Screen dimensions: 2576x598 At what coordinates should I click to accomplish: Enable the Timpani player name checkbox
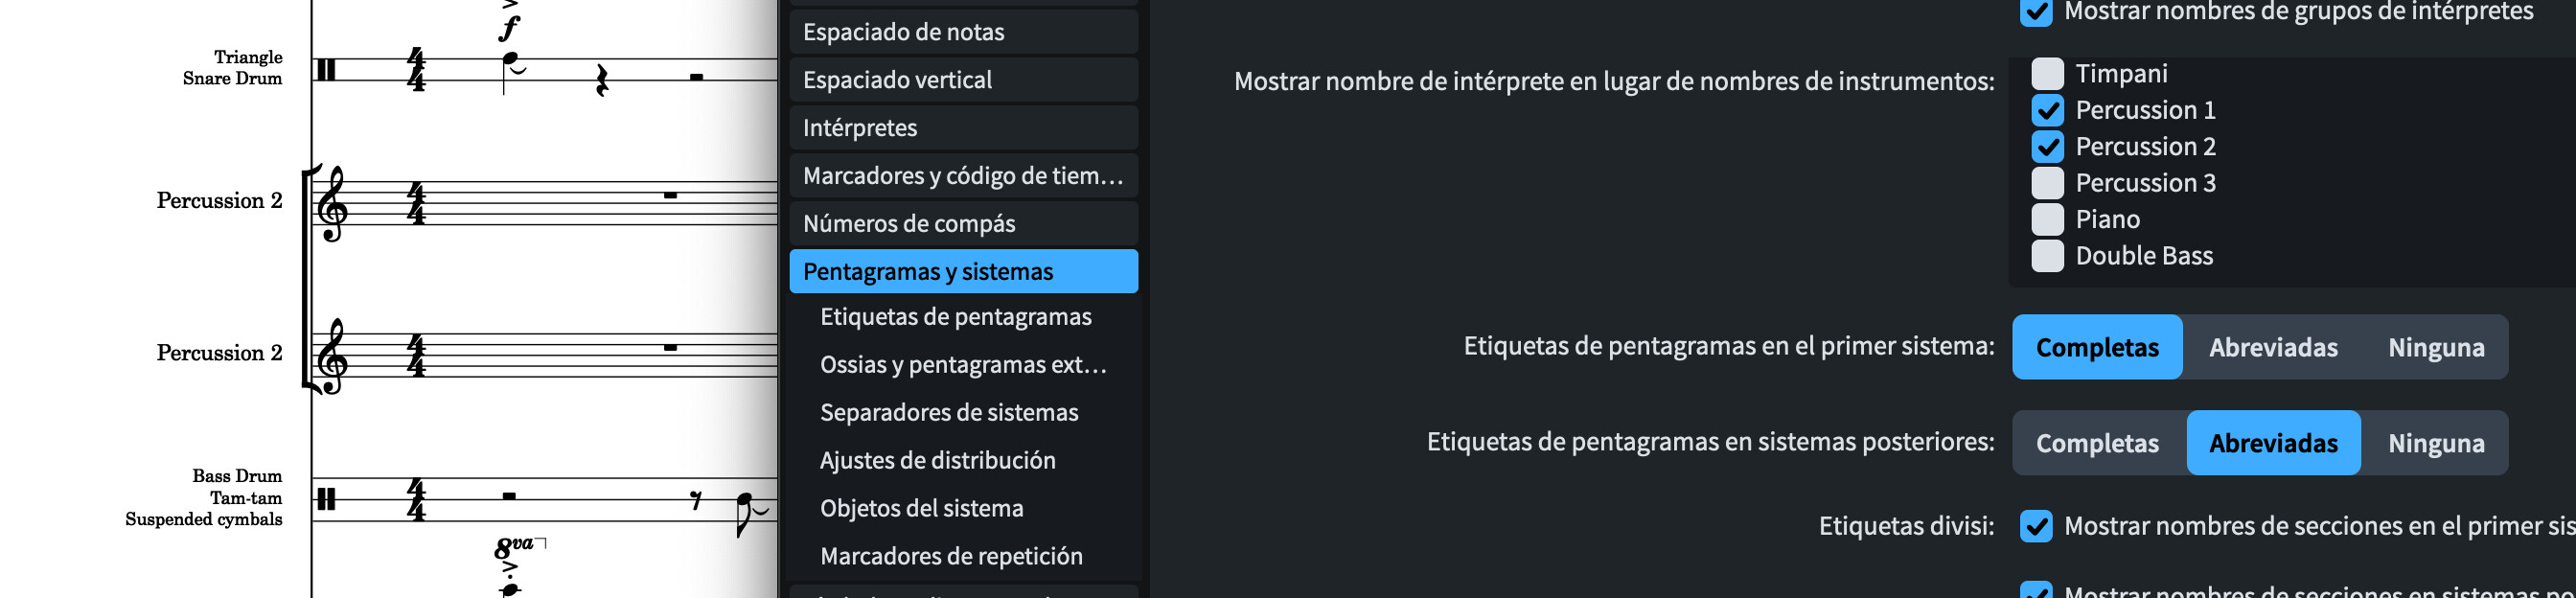2047,74
